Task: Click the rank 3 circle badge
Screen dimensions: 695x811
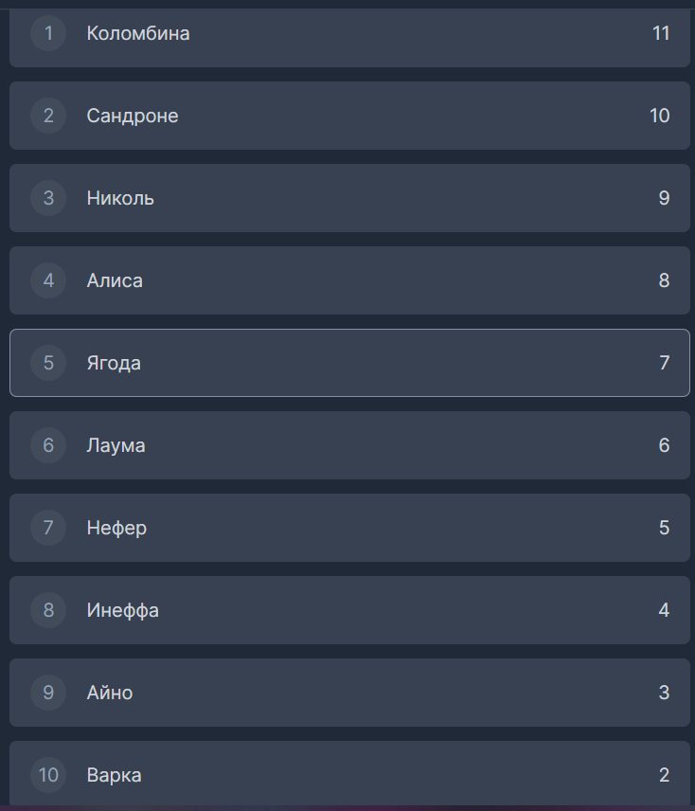Action: click(x=48, y=198)
